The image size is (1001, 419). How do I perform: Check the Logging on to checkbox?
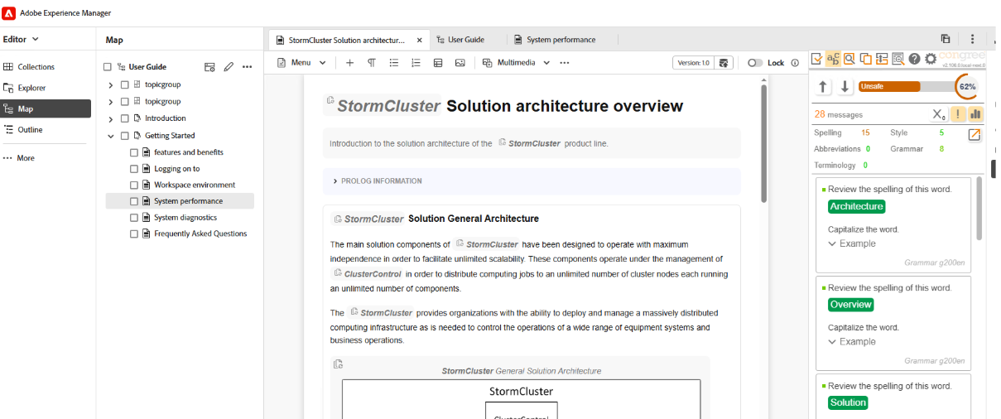(x=134, y=169)
